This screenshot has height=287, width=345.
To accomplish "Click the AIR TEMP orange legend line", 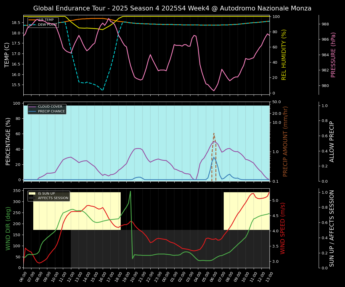I will pyautogui.click(x=33, y=20).
